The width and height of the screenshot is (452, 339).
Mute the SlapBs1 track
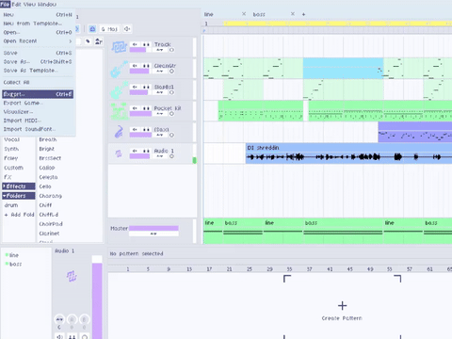coord(135,87)
